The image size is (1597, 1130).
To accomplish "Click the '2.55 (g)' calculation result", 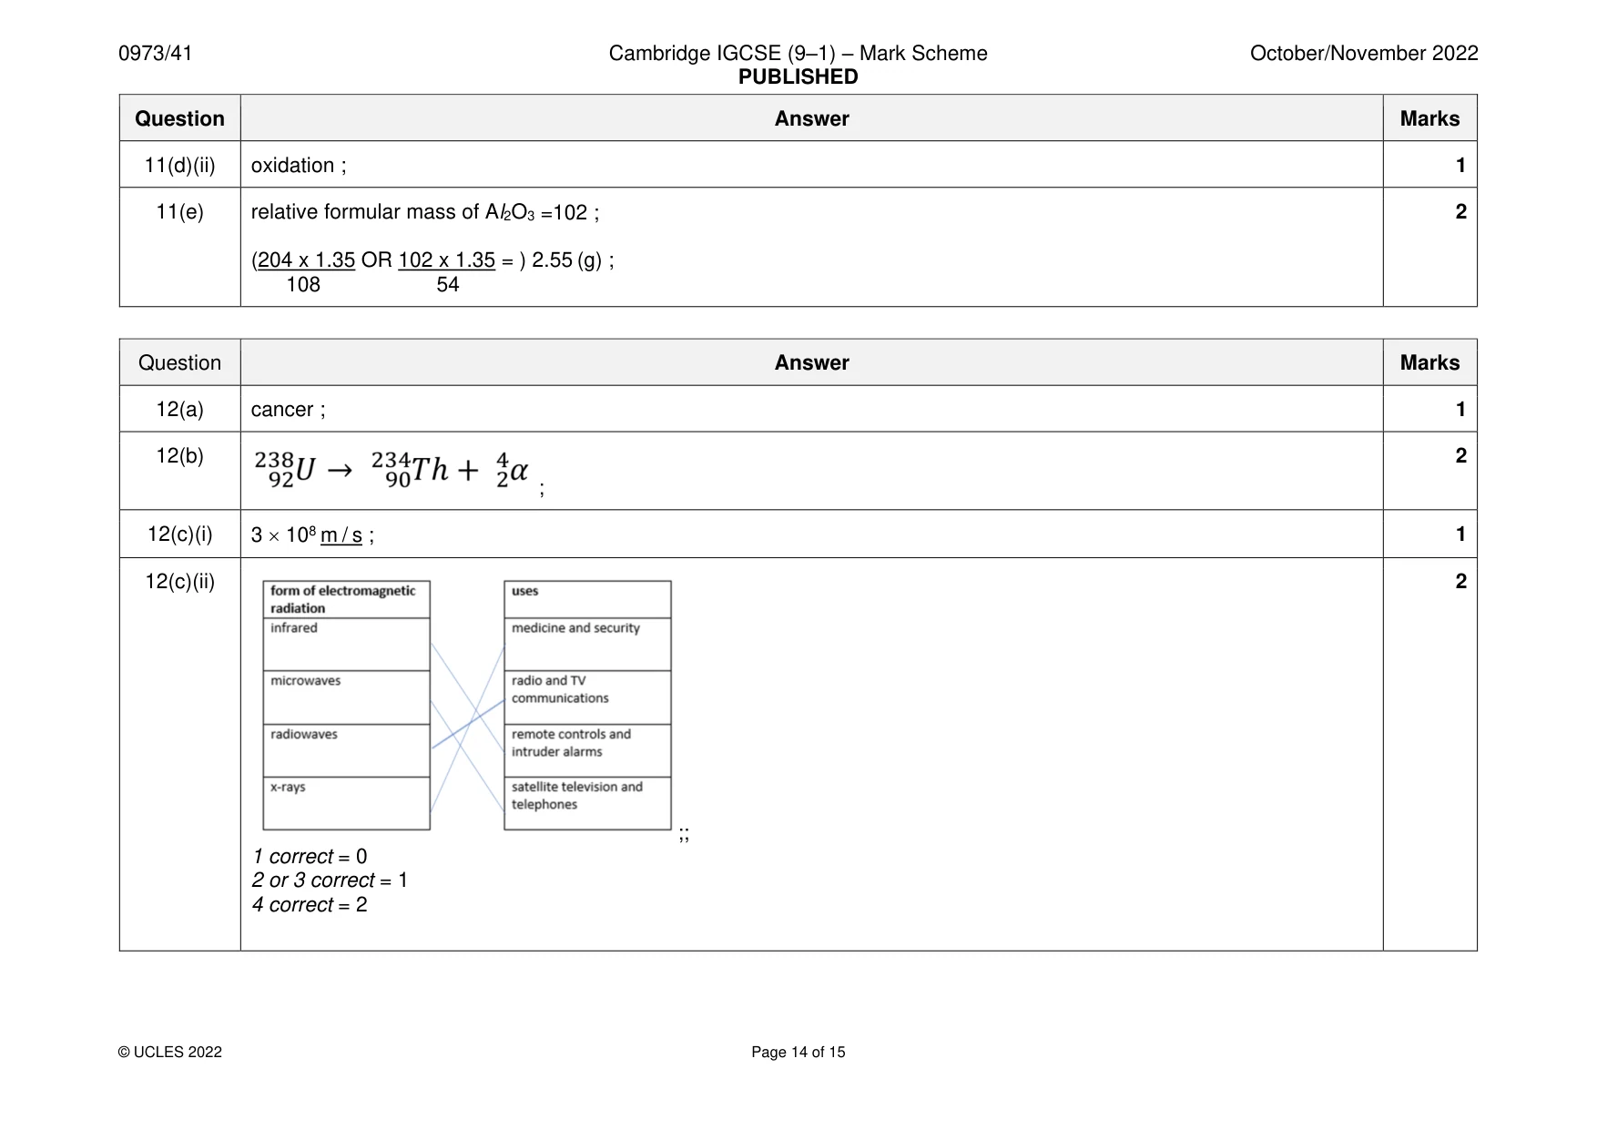I will point(567,260).
